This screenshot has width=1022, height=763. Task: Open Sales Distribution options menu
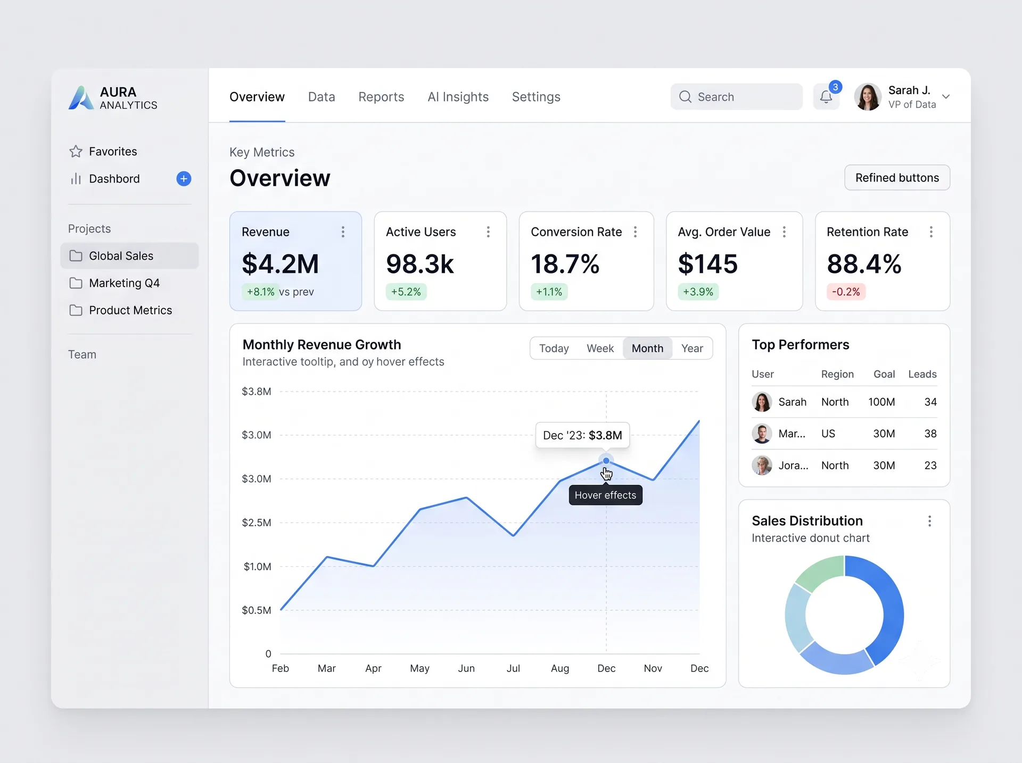tap(929, 521)
